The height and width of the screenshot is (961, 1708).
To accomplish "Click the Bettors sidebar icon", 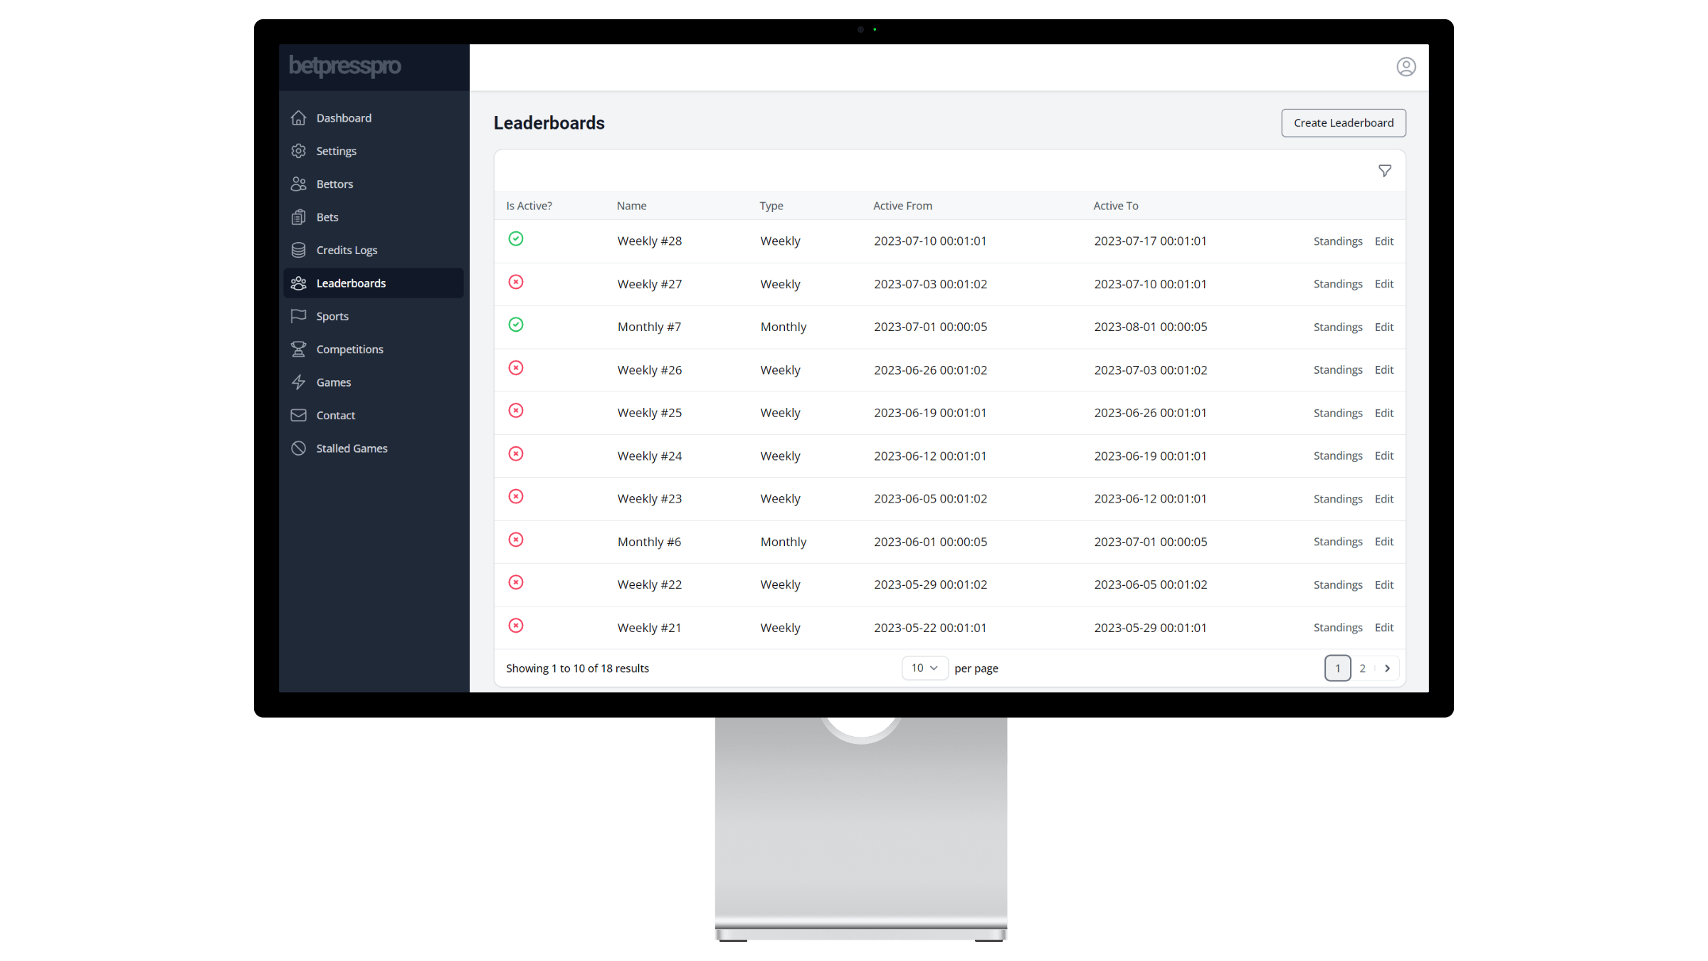I will pos(299,183).
